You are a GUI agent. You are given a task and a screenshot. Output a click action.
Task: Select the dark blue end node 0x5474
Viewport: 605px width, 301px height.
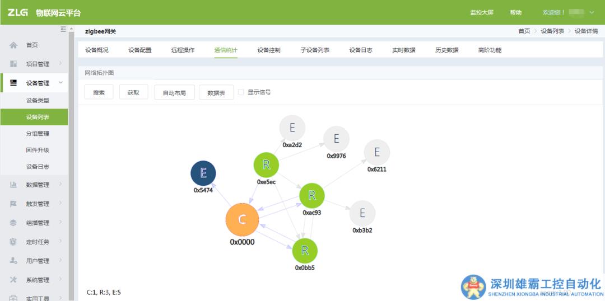[203, 173]
